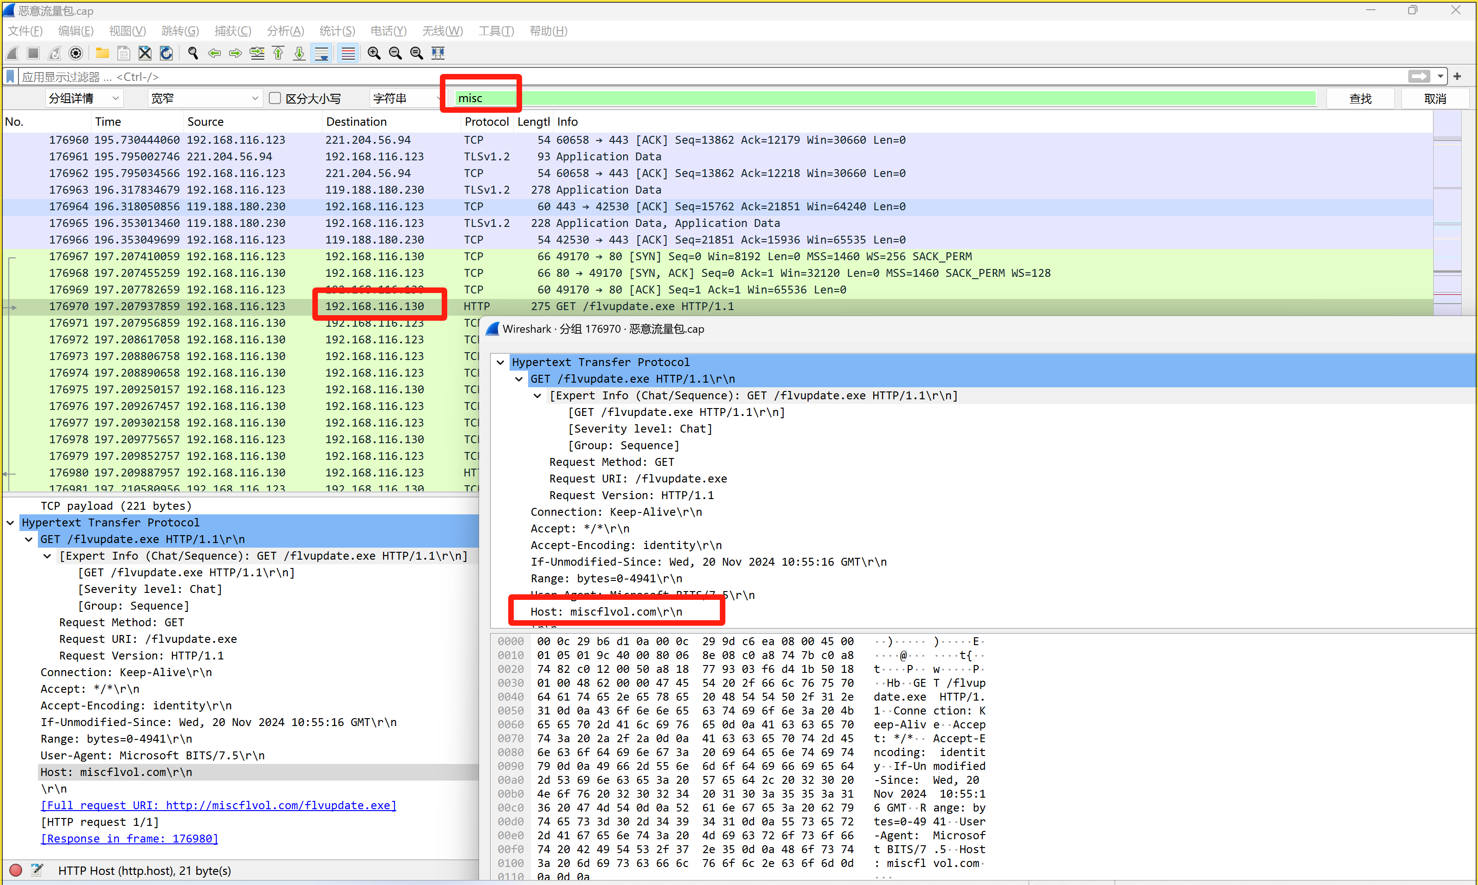Open the 分组详情 search scope dropdown
The width and height of the screenshot is (1478, 885).
point(84,98)
